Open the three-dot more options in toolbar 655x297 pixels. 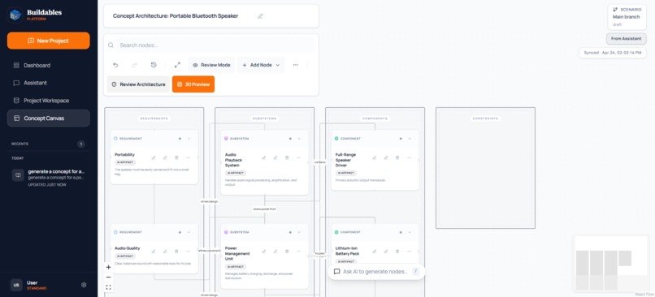tap(295, 65)
